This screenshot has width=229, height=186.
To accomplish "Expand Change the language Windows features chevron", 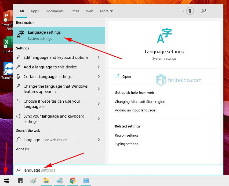I will (x=99, y=89).
